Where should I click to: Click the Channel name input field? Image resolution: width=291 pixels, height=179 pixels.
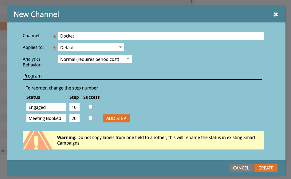161,36
